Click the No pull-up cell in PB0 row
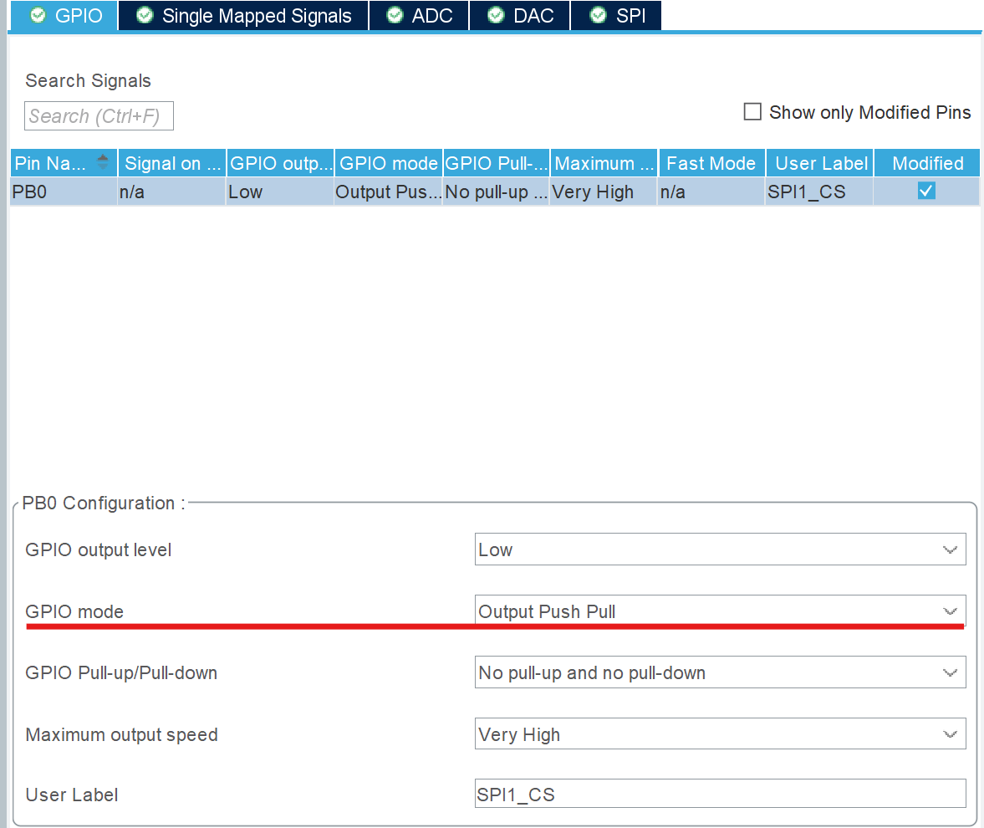Screen dimensions: 984x828 point(497,192)
